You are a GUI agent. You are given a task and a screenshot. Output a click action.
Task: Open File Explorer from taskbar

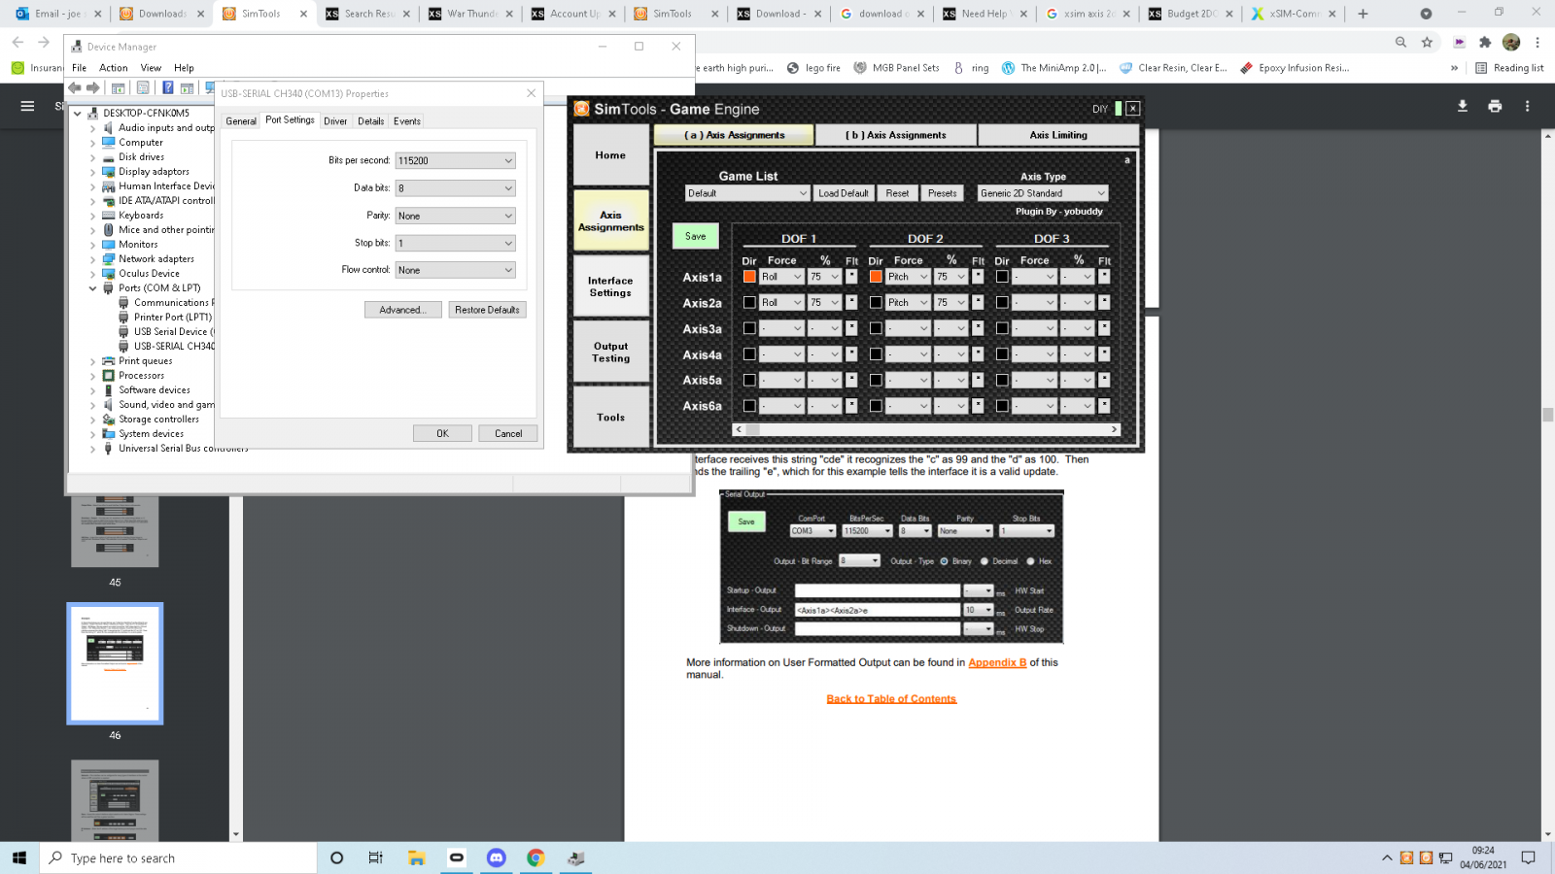point(417,857)
